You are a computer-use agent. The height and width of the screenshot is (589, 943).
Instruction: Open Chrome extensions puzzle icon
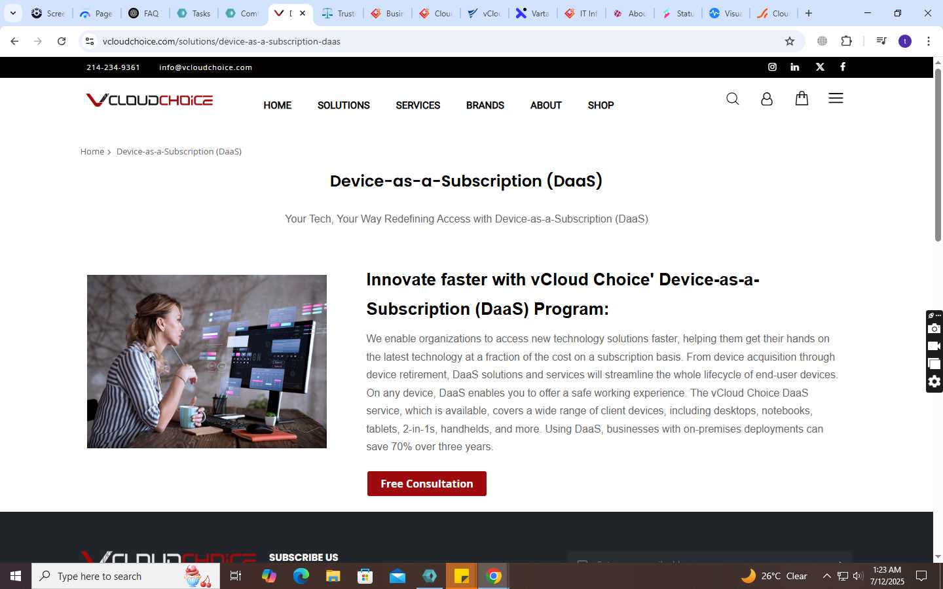coord(846,41)
